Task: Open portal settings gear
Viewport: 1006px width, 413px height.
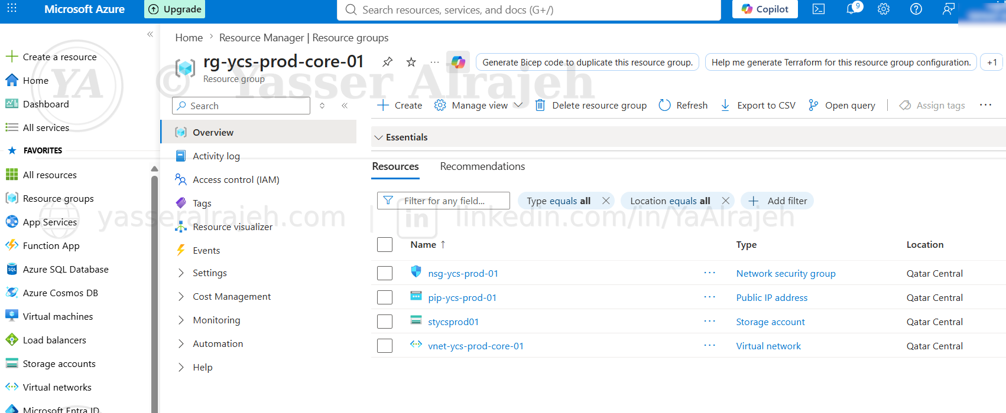Action: point(884,9)
